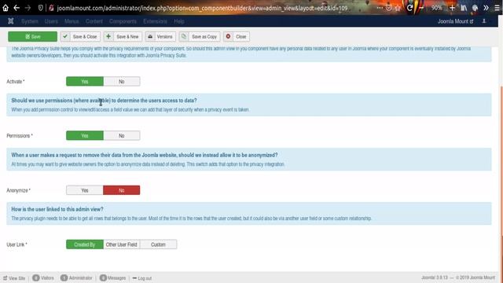Click the Messages counter in footer

click(113, 277)
